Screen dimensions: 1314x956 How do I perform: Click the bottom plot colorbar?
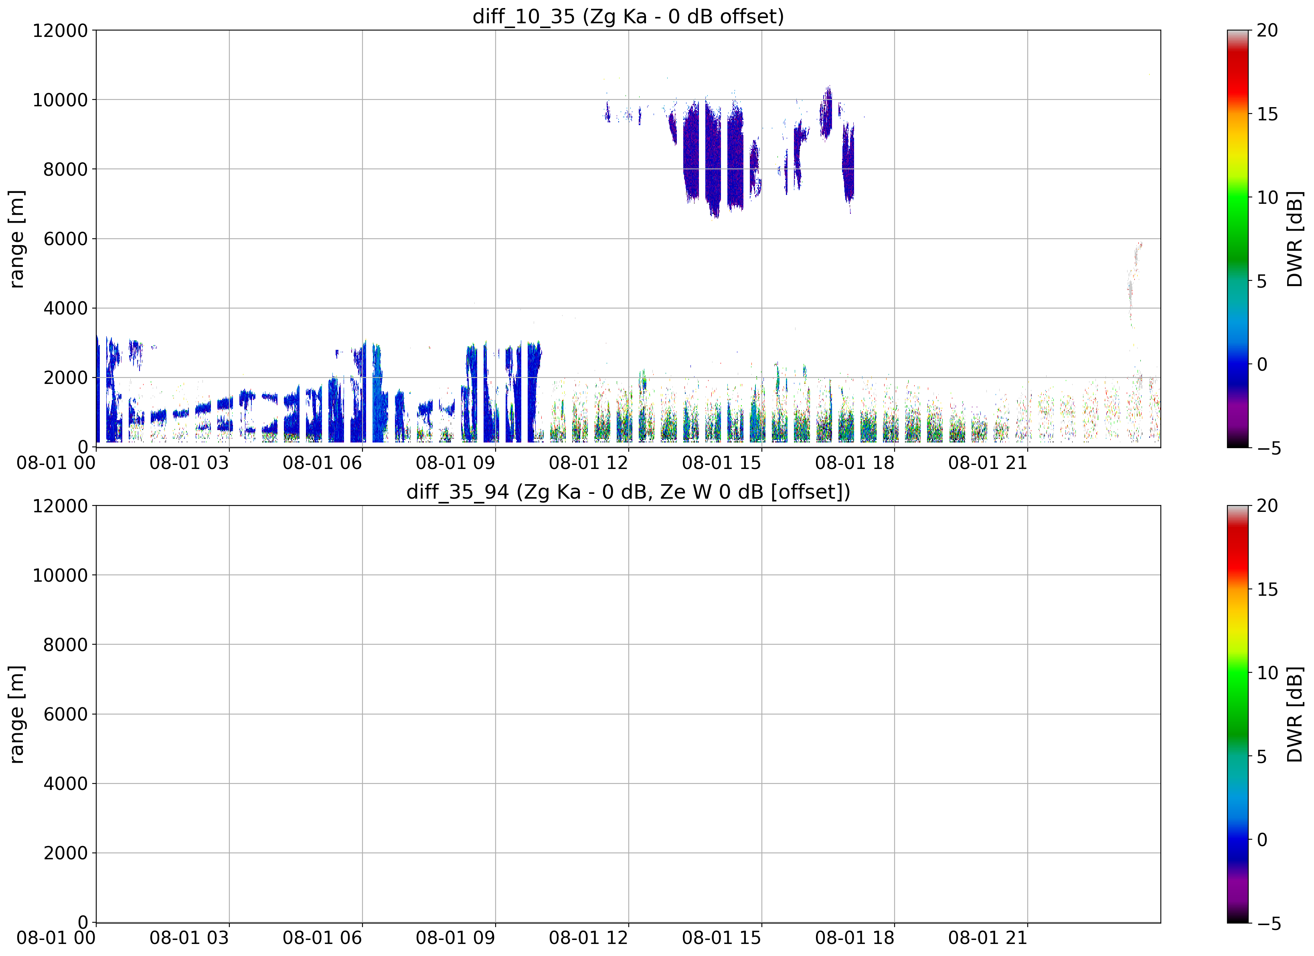pyautogui.click(x=1238, y=714)
